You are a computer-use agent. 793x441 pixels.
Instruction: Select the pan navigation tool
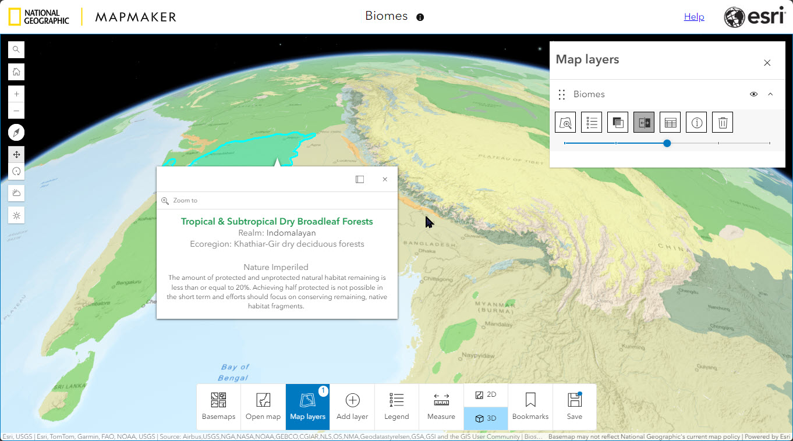[16, 154]
